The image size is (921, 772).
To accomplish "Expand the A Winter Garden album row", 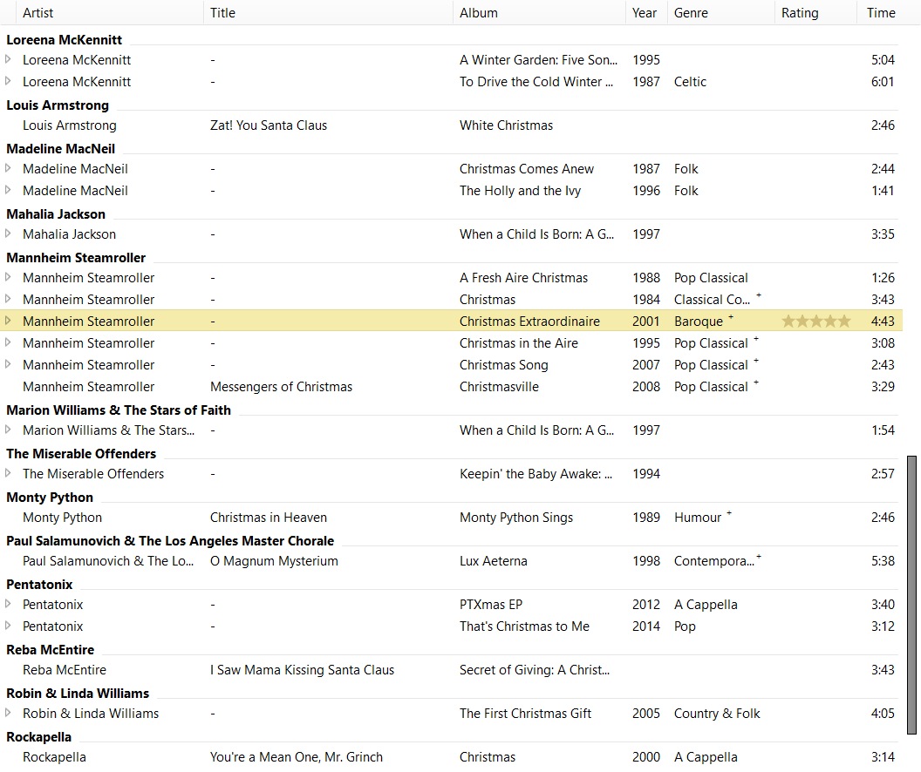I will (9, 59).
